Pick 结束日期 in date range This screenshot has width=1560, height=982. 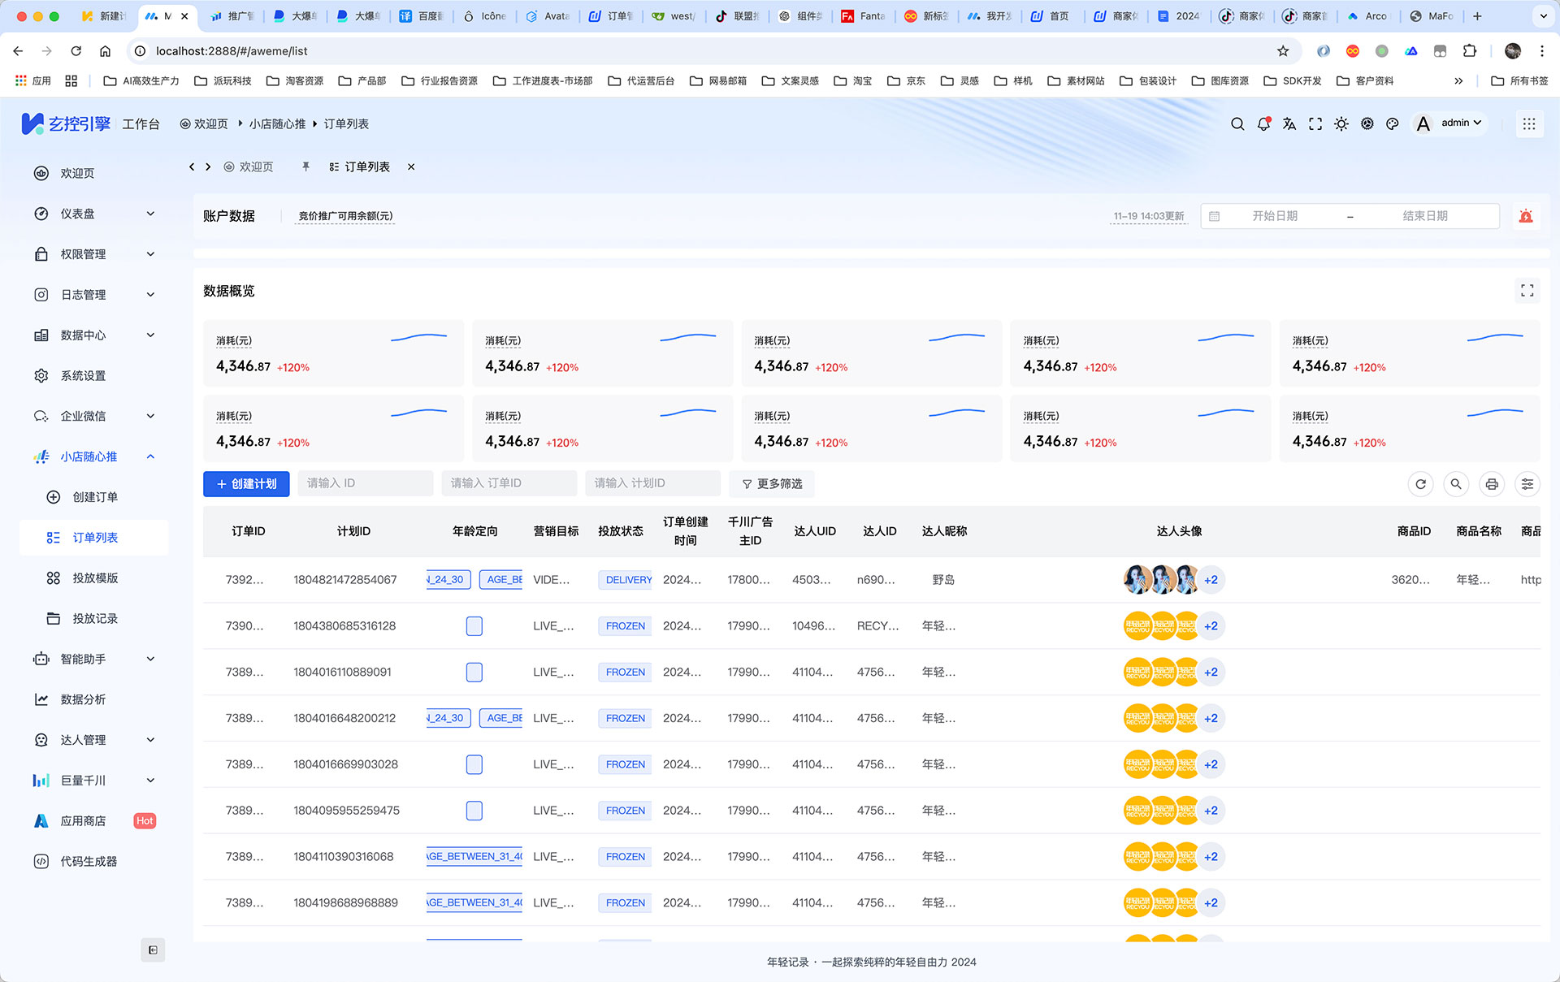pyautogui.click(x=1424, y=216)
